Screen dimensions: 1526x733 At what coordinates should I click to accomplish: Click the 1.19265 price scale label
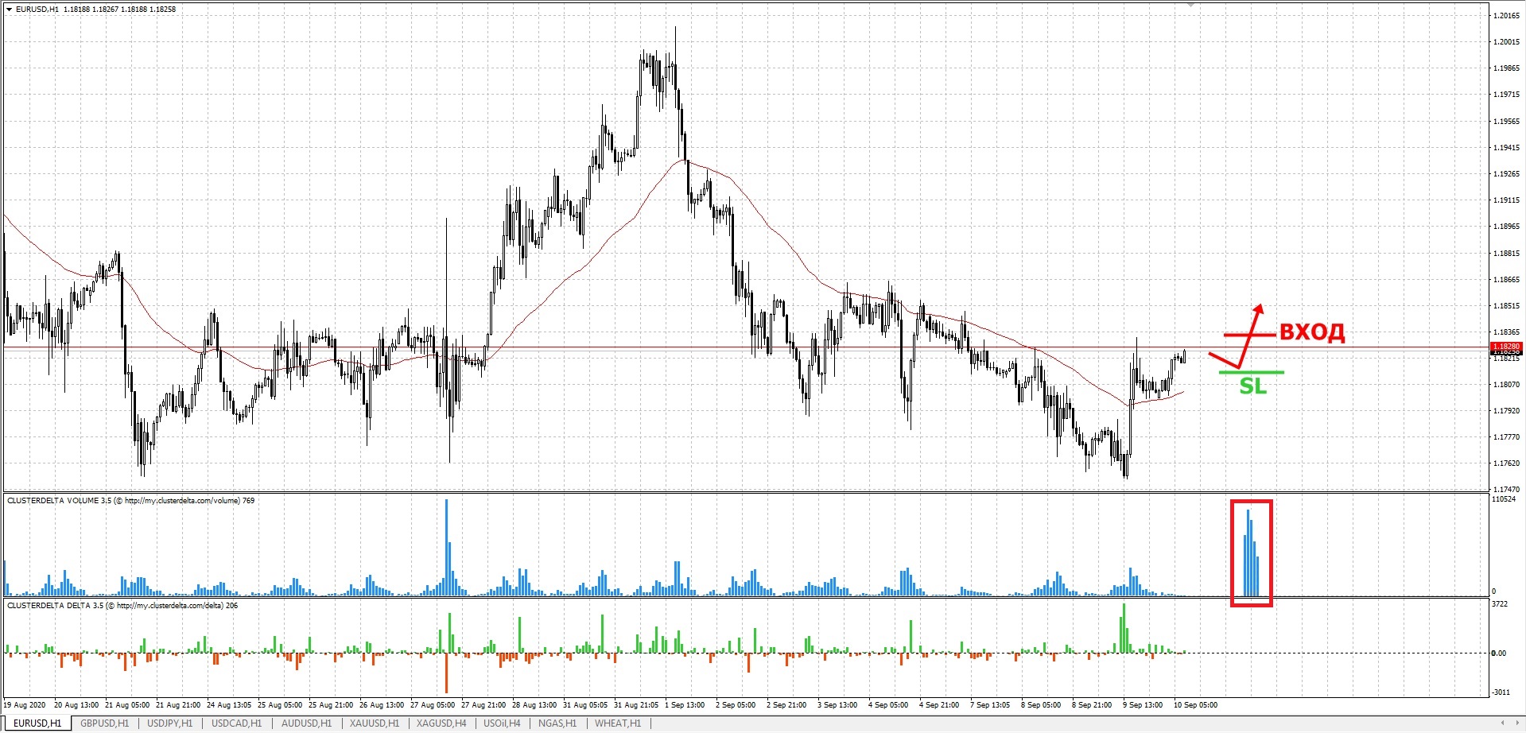1506,174
